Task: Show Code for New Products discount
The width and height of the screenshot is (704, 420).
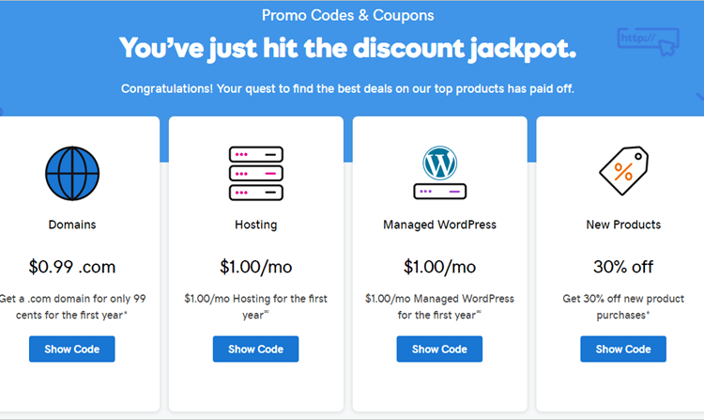Action: click(x=623, y=349)
